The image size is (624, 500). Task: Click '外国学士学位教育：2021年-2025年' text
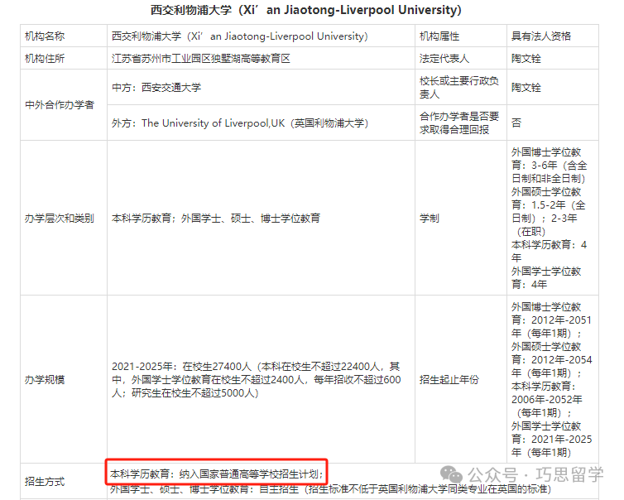[x=551, y=439]
